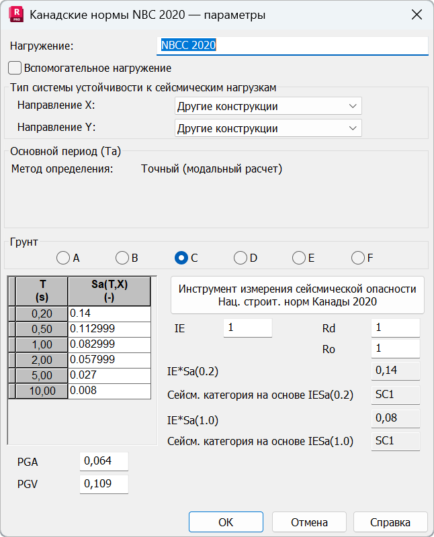The width and height of the screenshot is (434, 537).
Task: Click the IE input field
Action: coord(248,328)
